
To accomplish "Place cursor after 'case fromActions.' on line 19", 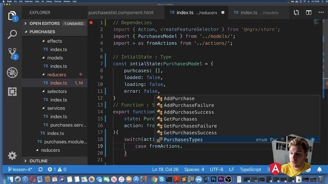I will pyautogui.click(x=182, y=146).
